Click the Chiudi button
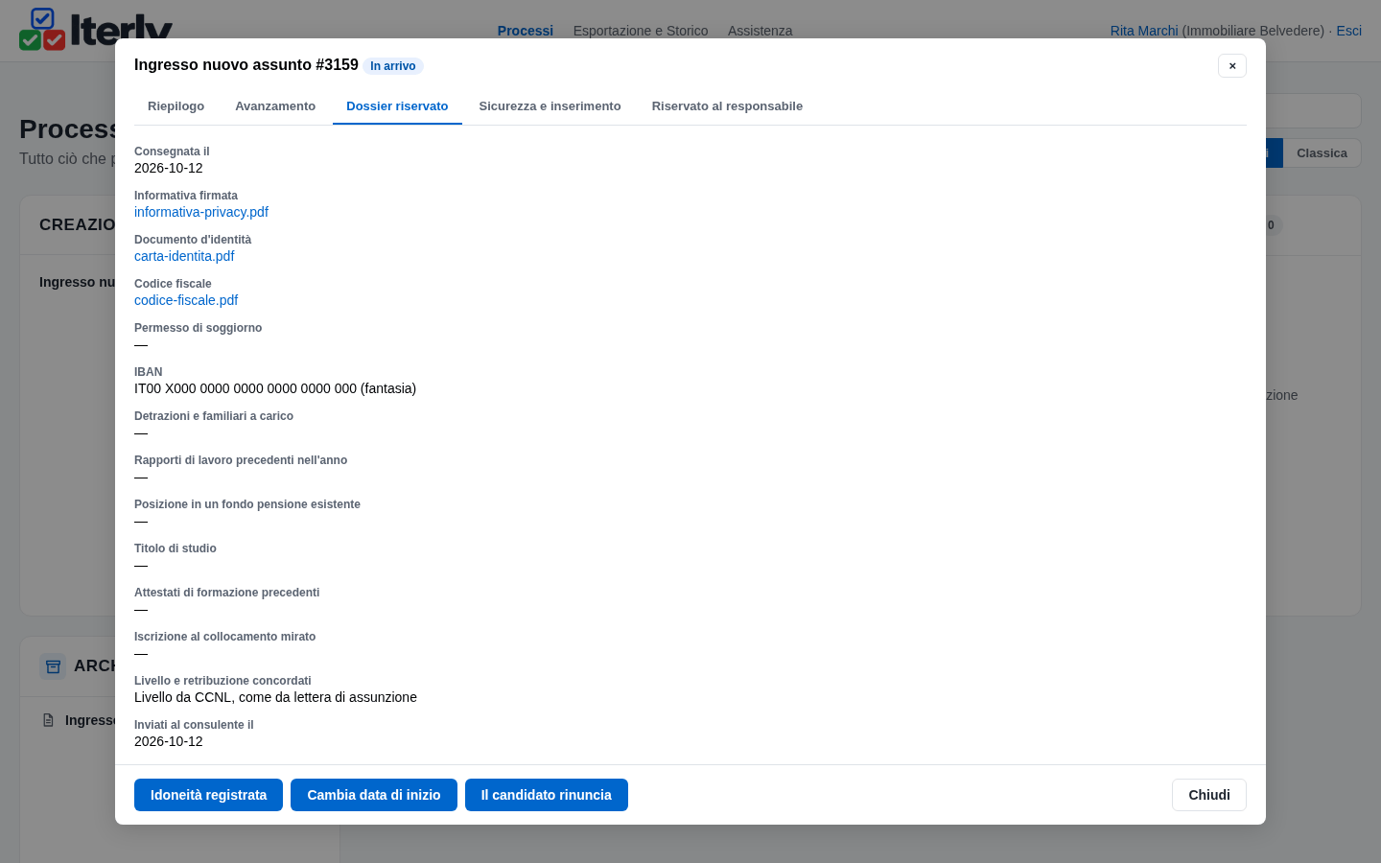Image resolution: width=1381 pixels, height=863 pixels. coord(1209,795)
